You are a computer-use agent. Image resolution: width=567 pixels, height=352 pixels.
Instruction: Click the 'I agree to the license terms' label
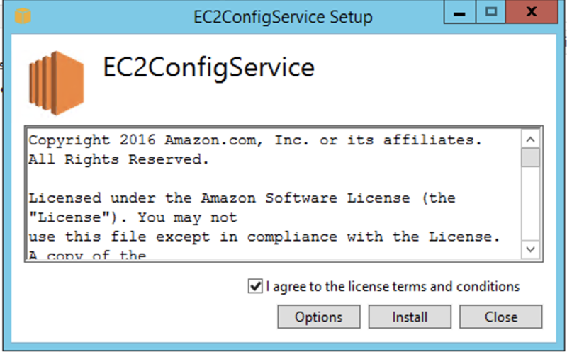pos(393,287)
